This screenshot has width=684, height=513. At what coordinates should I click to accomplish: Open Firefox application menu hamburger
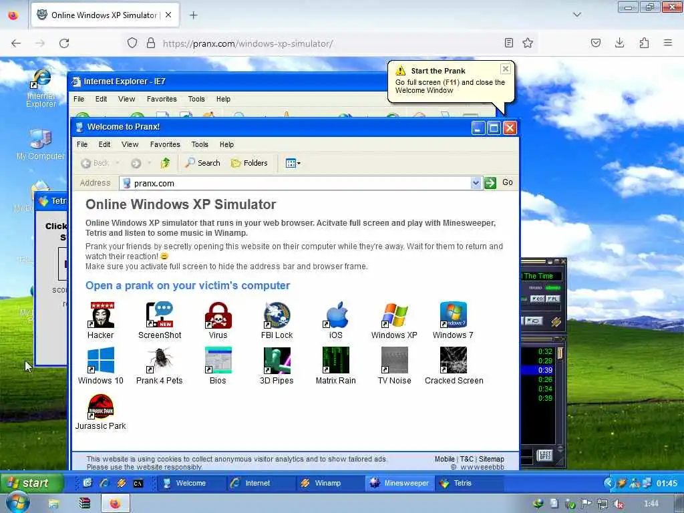point(668,43)
